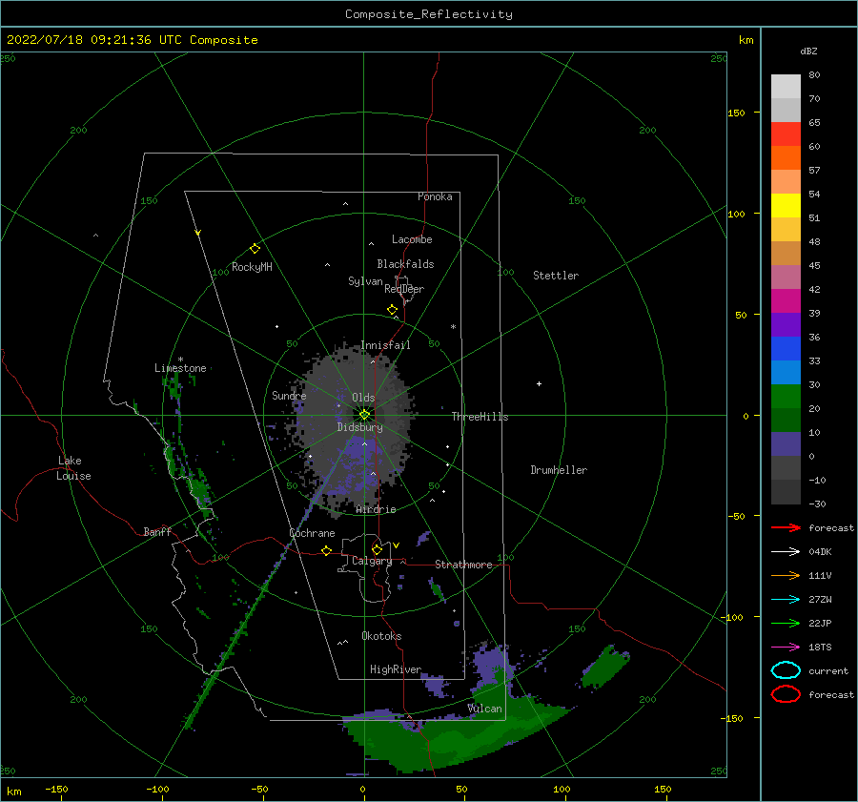This screenshot has width=858, height=802.
Task: Click the magenta 18TS arrow in legend
Action: coord(786,648)
